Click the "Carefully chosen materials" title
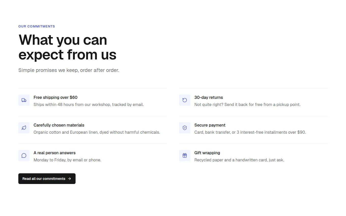The height and width of the screenshot is (216, 346). 59,125
